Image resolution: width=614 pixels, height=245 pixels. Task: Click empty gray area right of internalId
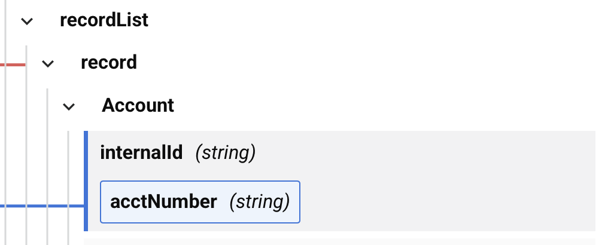419,153
